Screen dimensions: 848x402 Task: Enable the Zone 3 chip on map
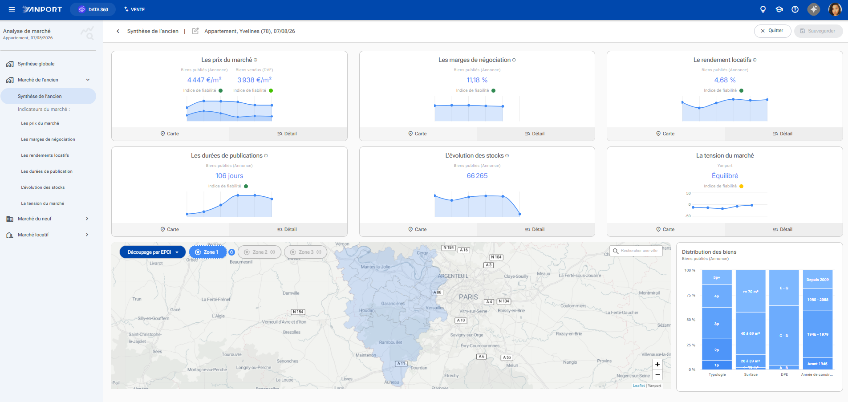pyautogui.click(x=305, y=252)
